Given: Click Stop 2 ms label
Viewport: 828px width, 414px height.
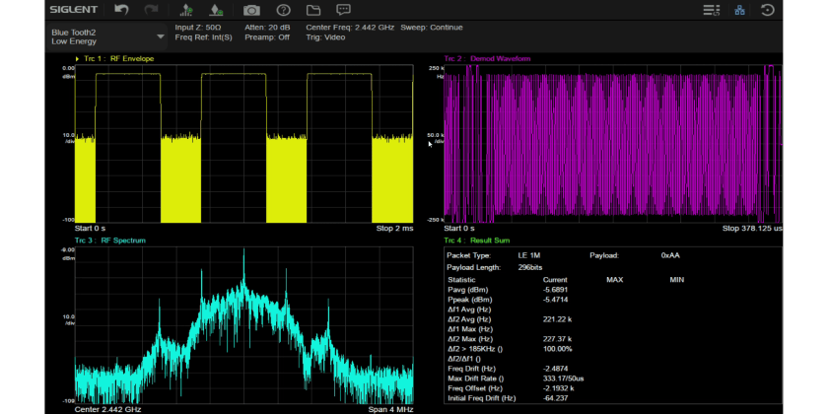Looking at the screenshot, I should coord(394,229).
